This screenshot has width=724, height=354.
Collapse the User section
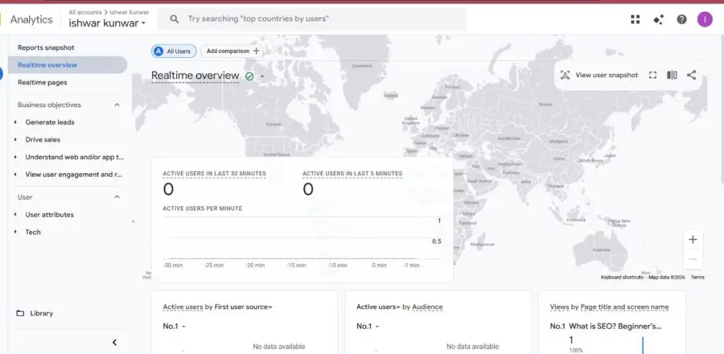[117, 197]
